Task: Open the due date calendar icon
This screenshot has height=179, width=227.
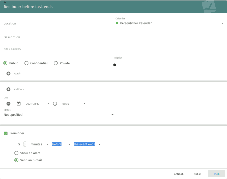Action: [19, 104]
